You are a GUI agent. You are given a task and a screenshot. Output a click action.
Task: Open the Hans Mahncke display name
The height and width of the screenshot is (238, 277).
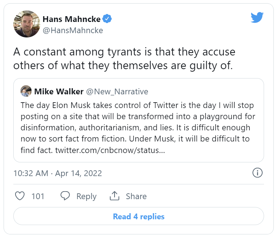click(x=71, y=19)
